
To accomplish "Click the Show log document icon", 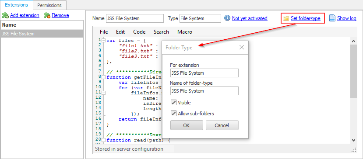I will [x=332, y=18].
